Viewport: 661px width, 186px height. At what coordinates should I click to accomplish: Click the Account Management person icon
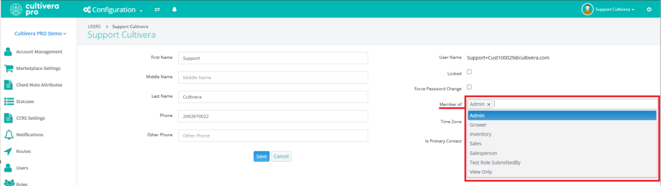8,52
